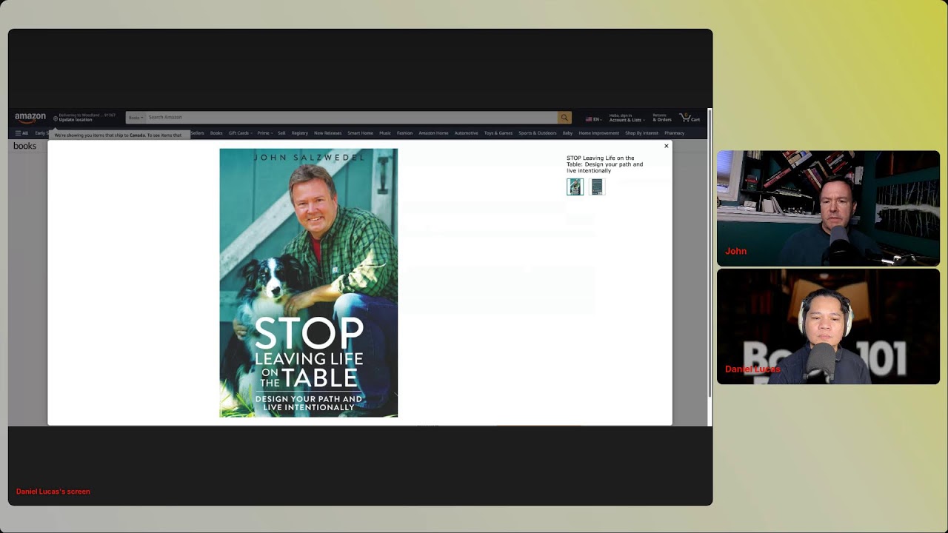Close the book image viewer popup
The width and height of the screenshot is (948, 533).
[666, 146]
